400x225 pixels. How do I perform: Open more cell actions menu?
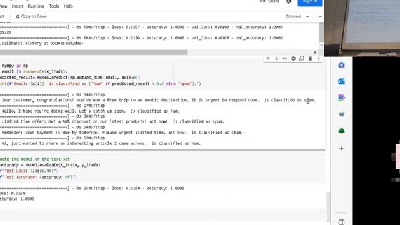tap(319, 58)
